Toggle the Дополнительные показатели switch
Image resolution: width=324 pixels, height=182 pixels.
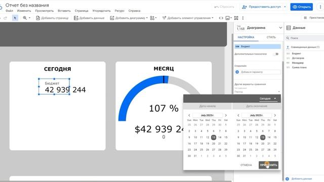click(276, 54)
